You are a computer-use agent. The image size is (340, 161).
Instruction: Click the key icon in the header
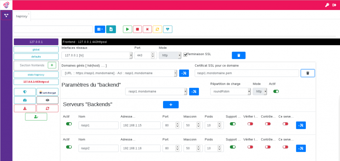pyautogui.click(x=327, y=5)
